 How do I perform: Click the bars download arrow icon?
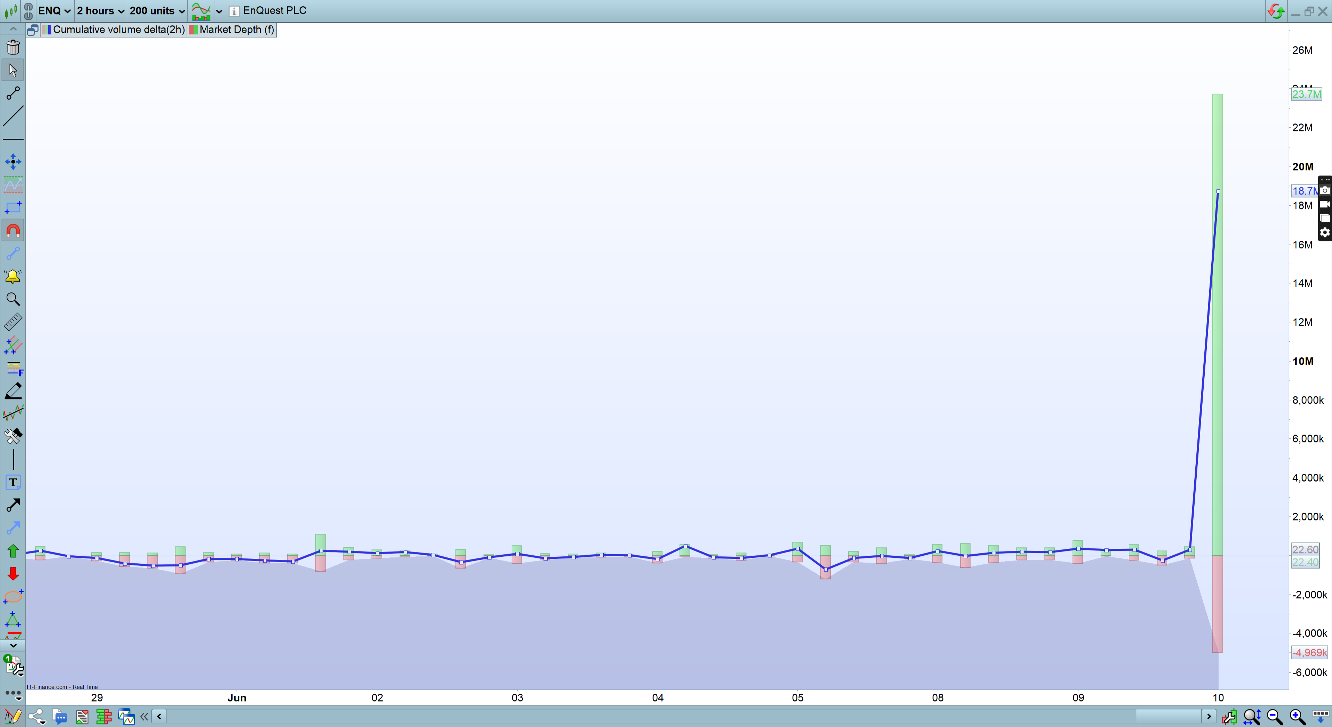click(1320, 717)
